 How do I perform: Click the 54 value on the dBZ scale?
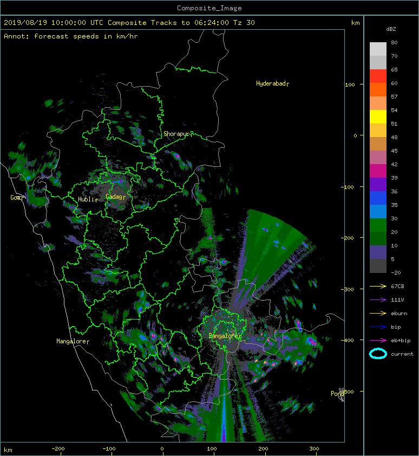click(x=394, y=110)
